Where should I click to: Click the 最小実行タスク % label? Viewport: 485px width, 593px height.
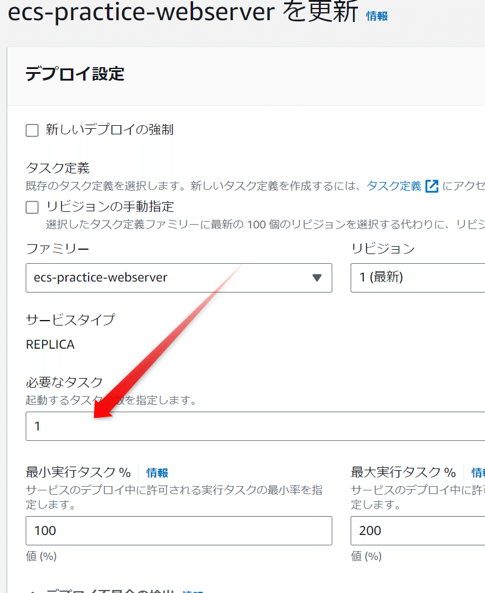coord(78,472)
